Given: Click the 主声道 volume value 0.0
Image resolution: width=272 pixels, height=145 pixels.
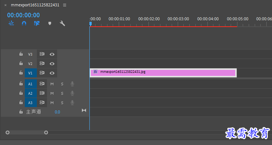Looking at the screenshot, I should pos(57,112).
